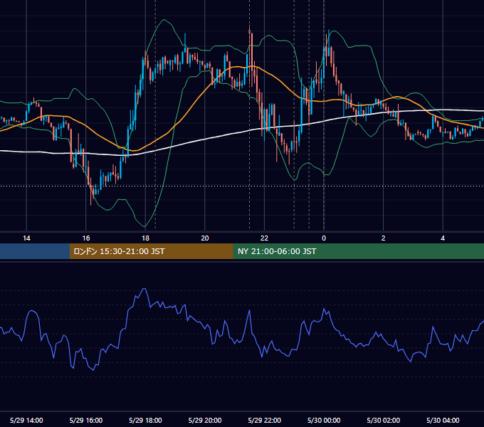Click the 5/29 22:00 date label
The height and width of the screenshot is (427, 484).
point(265,420)
